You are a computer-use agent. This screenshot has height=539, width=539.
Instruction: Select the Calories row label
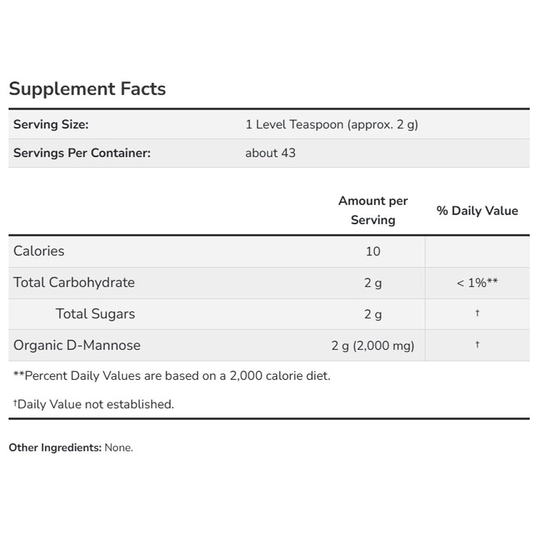[39, 251]
